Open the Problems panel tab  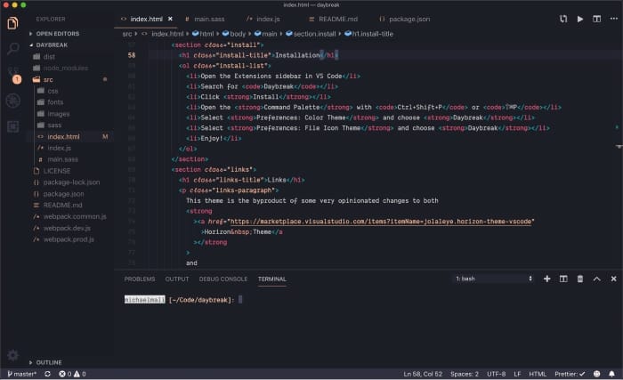coord(140,279)
